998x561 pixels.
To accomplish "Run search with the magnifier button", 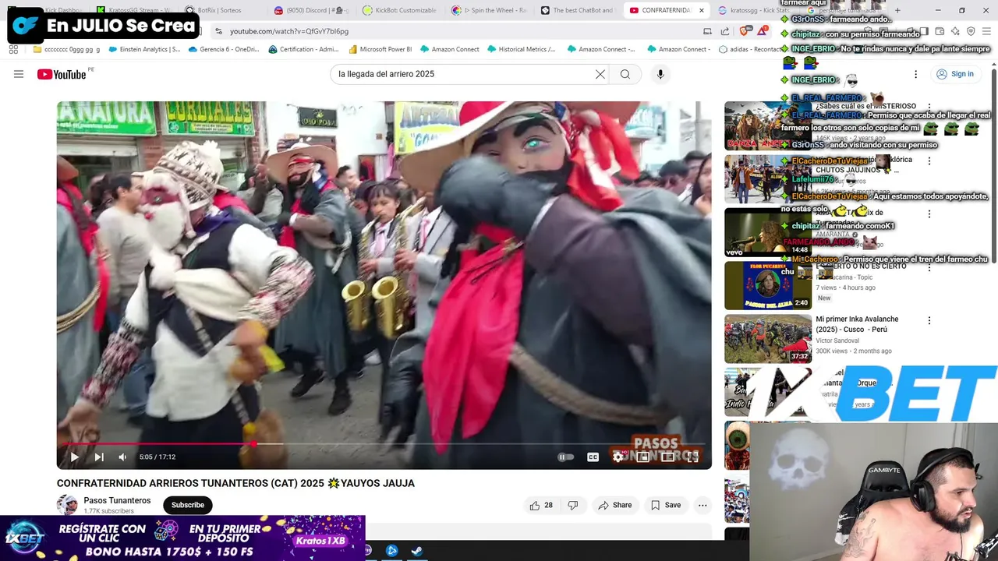I will coord(625,74).
